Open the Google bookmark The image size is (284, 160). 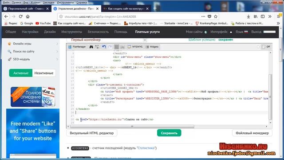click(x=27, y=24)
